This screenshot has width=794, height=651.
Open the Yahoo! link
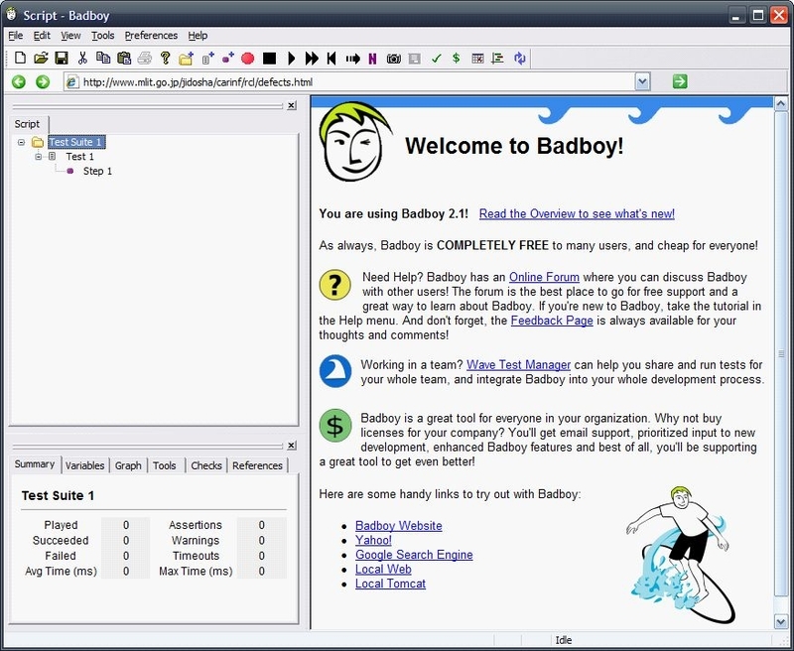tap(373, 540)
